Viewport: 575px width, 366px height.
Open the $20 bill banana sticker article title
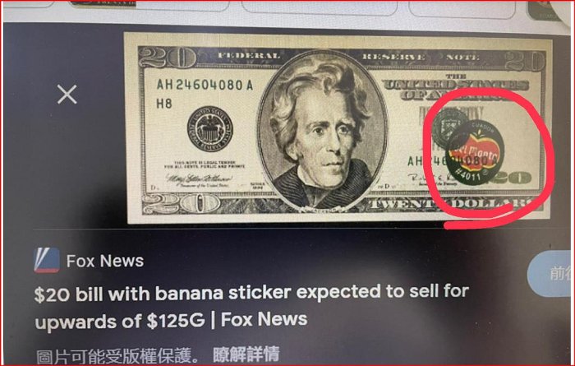tap(251, 306)
